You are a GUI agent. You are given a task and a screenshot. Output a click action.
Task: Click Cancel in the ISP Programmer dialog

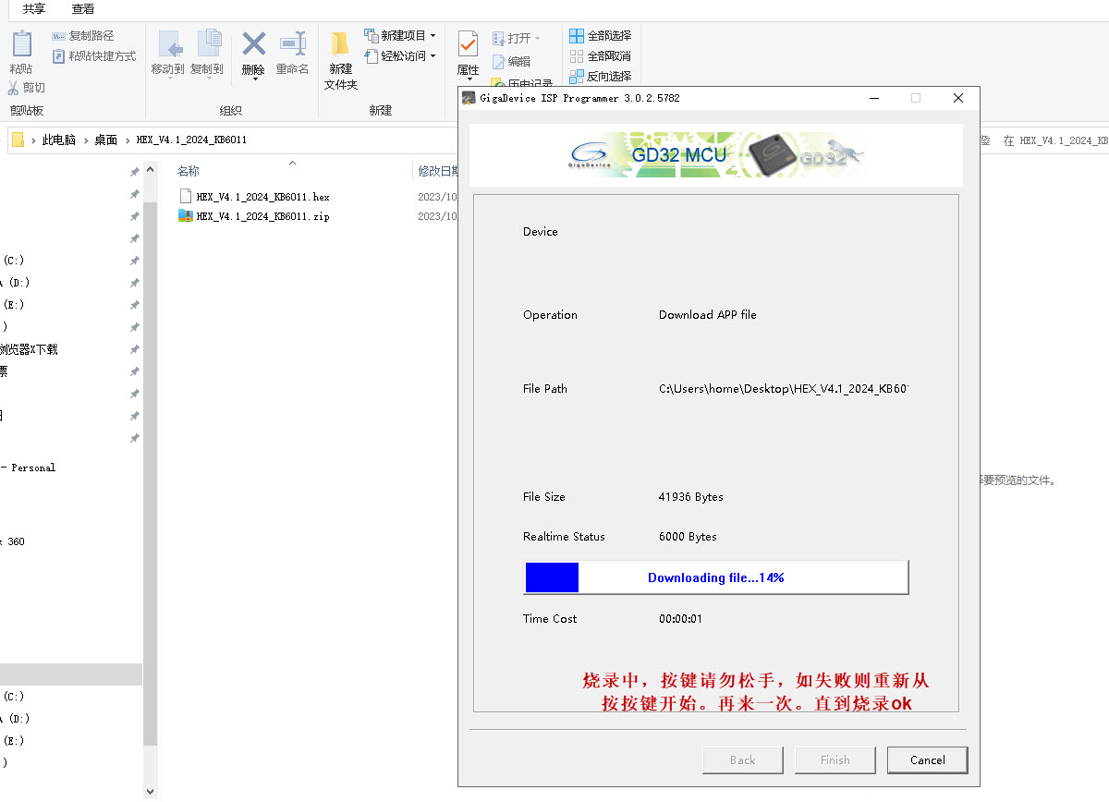[927, 760]
